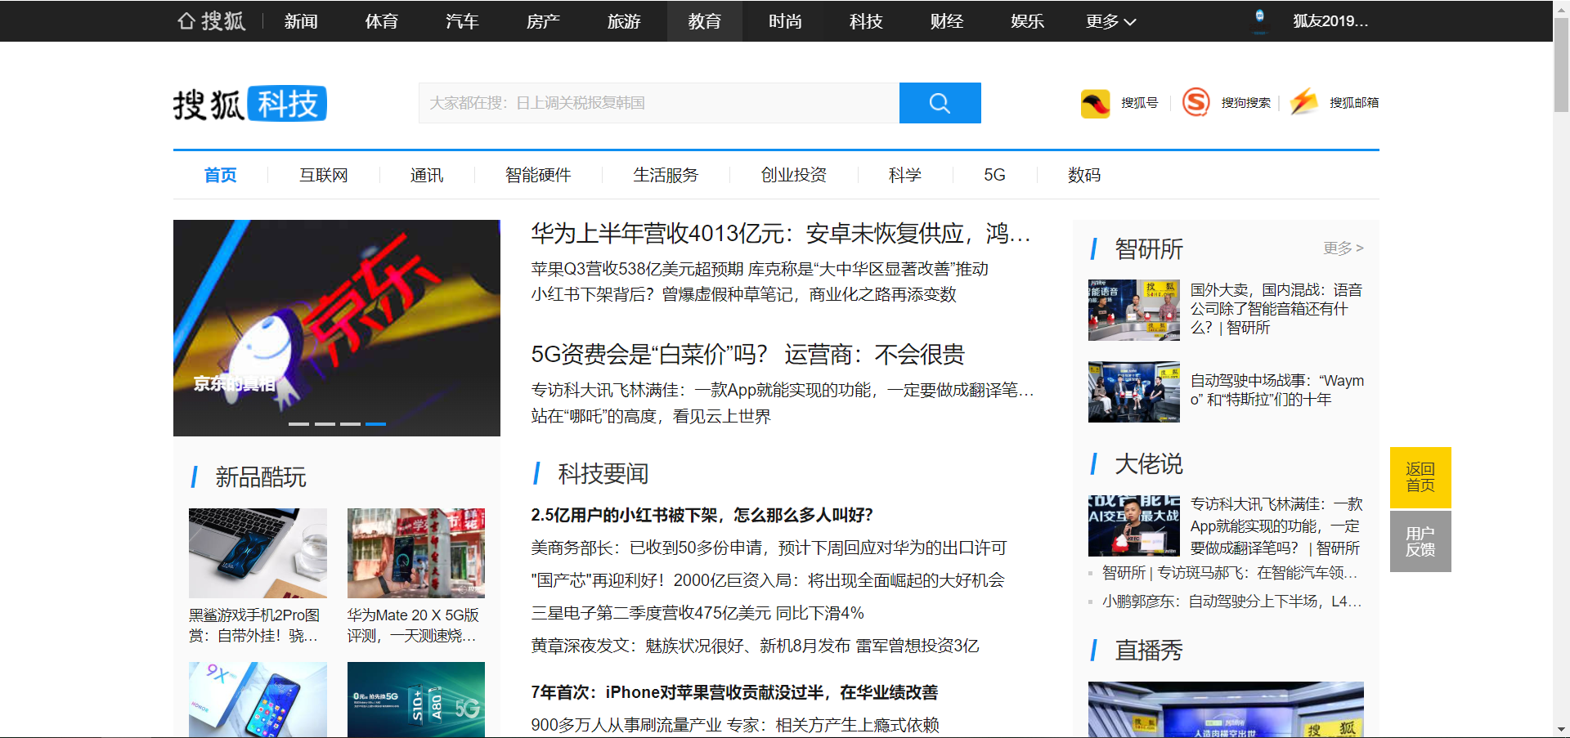Select the fourth carousel indicator dot

click(376, 424)
